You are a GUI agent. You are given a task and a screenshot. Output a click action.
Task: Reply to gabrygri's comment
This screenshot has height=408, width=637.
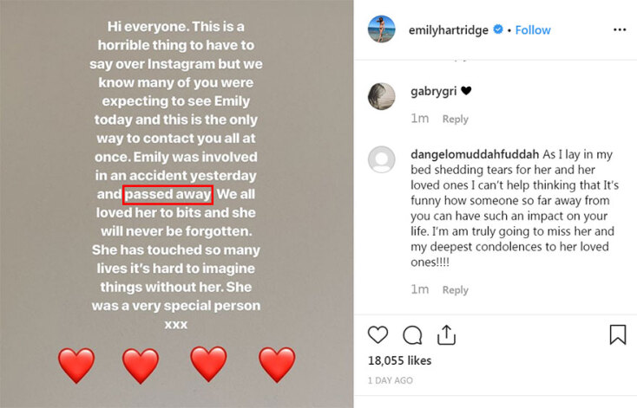point(455,119)
